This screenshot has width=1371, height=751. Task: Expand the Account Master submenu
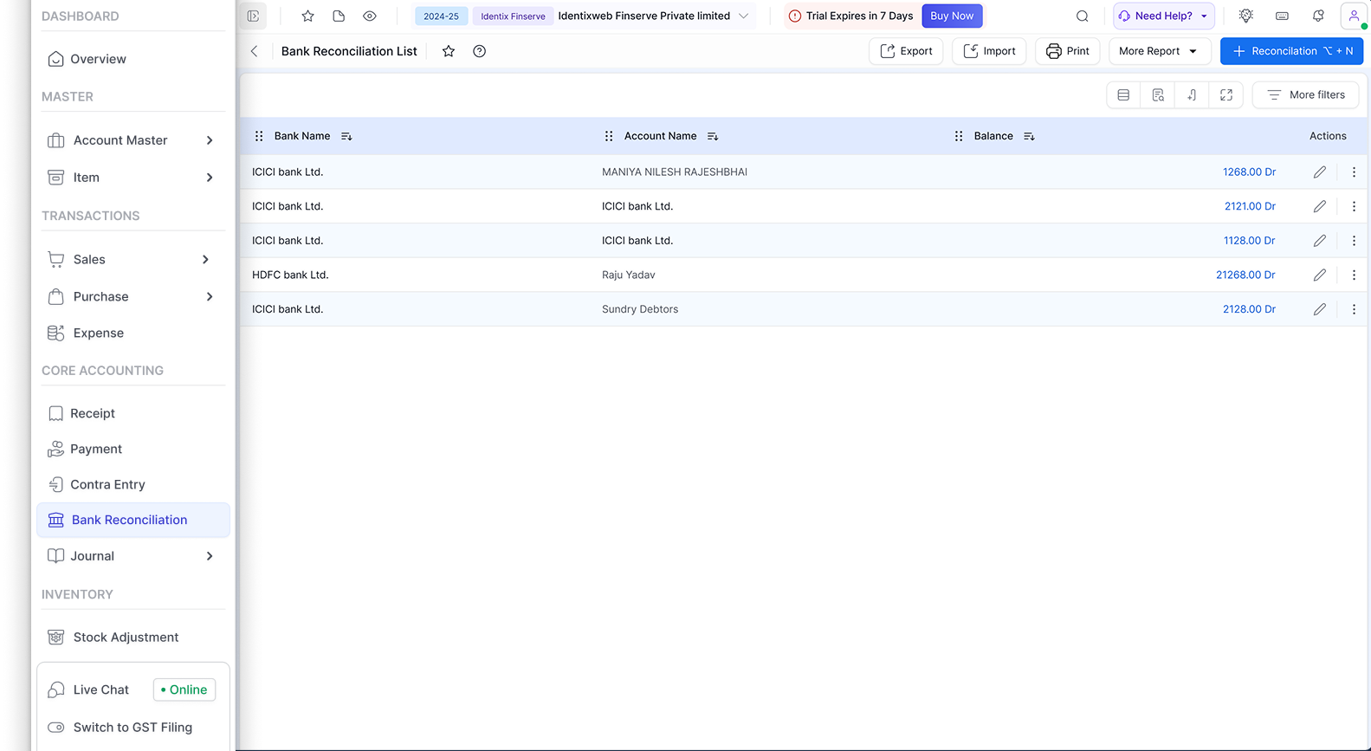(210, 140)
